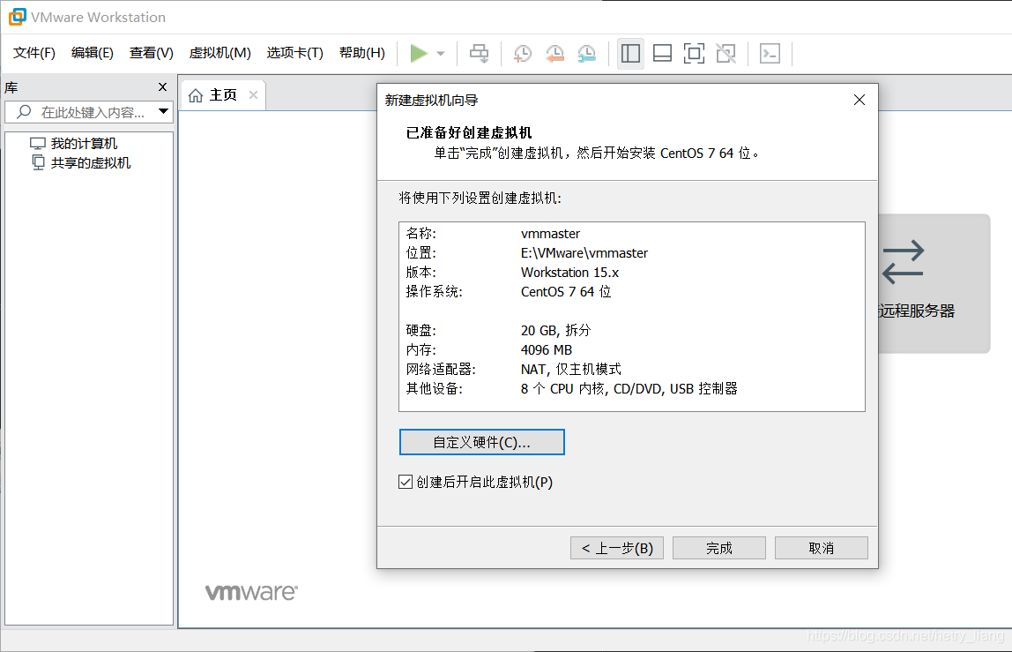Open the console view icon
Screen dimensions: 1012x652
tap(770, 53)
